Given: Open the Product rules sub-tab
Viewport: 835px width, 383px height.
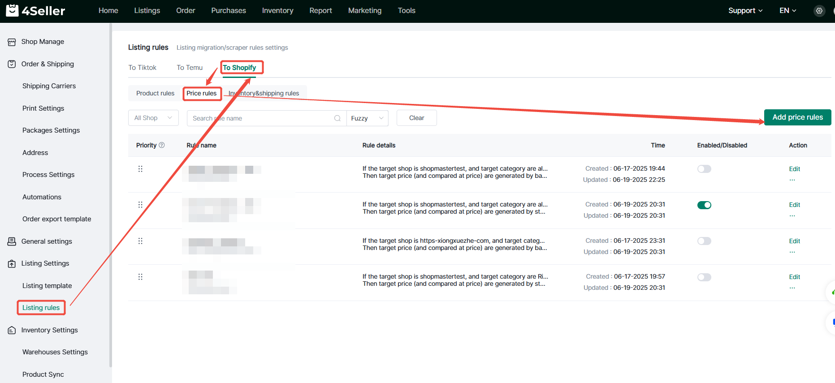Looking at the screenshot, I should (x=155, y=93).
